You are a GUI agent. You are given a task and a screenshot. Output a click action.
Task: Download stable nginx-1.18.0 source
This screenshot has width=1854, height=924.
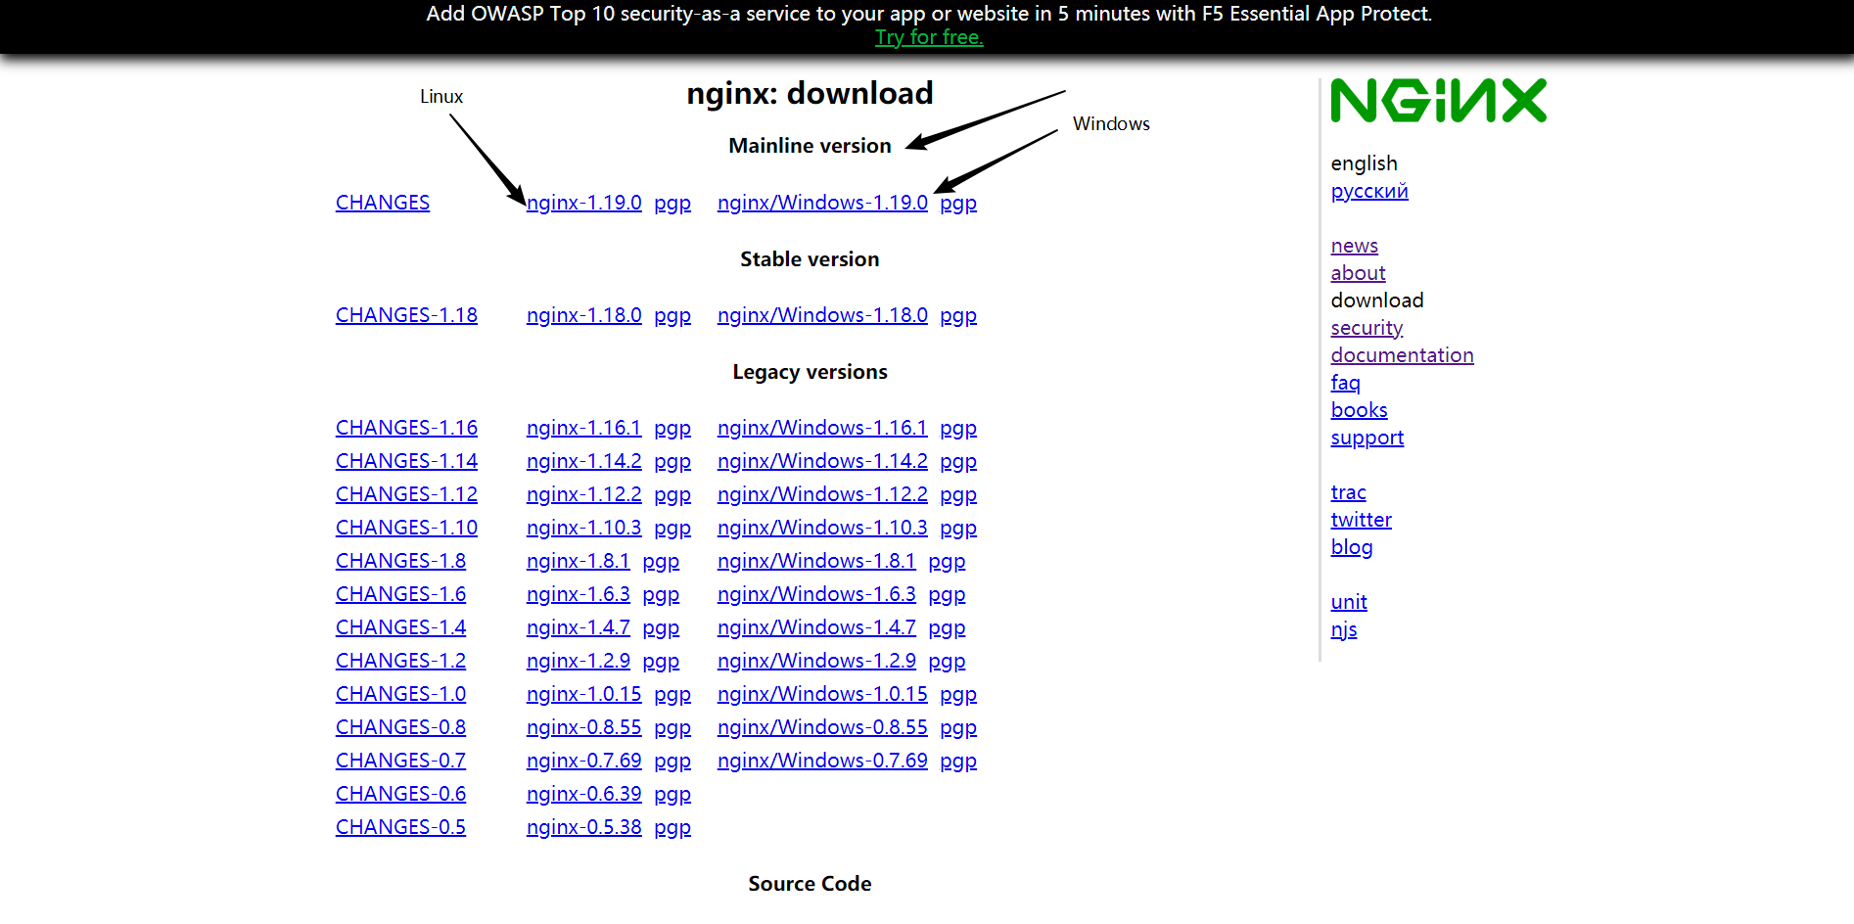(x=583, y=314)
